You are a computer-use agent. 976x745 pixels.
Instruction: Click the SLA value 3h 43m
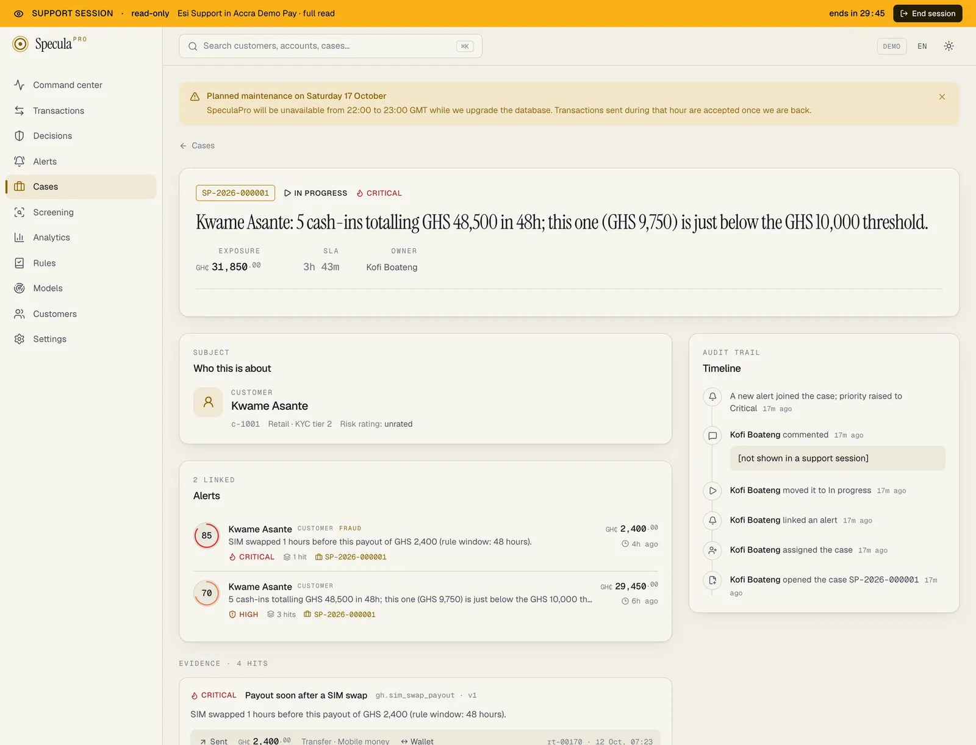321,267
